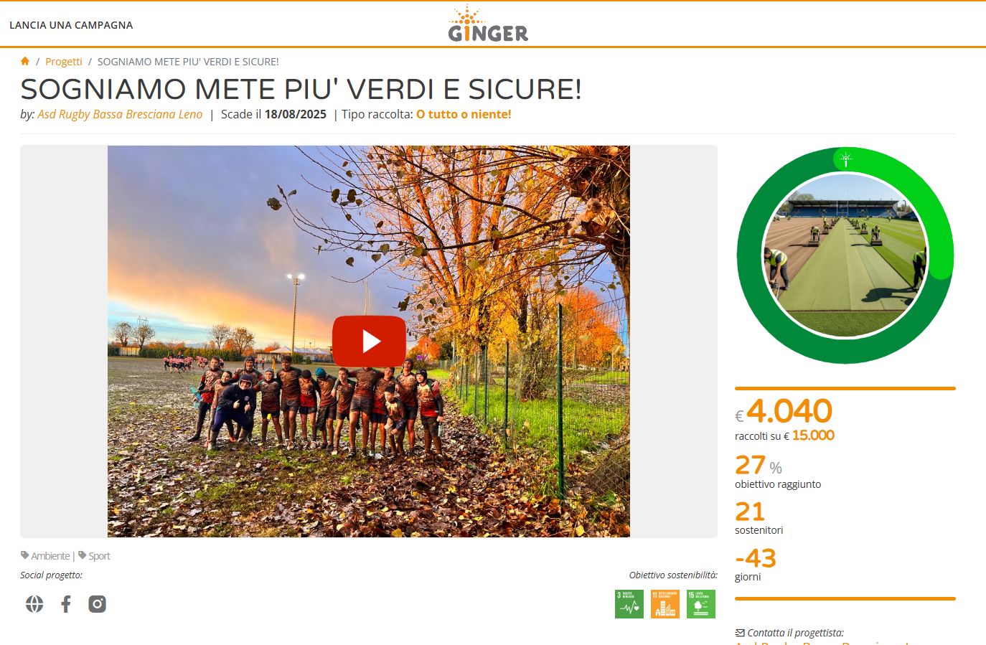Click SDG 11 sustainable cities goal icon

[665, 604]
